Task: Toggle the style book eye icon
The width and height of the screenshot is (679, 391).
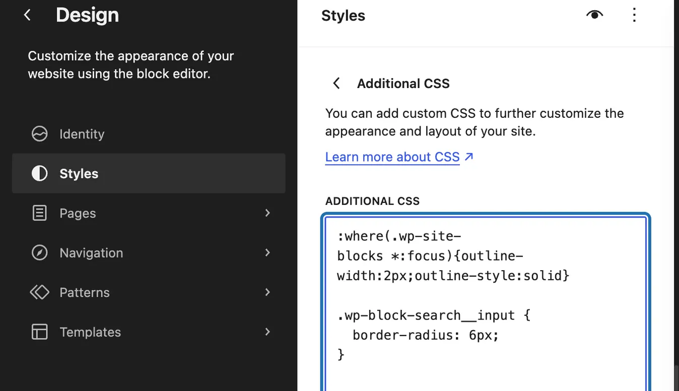Action: (x=595, y=15)
